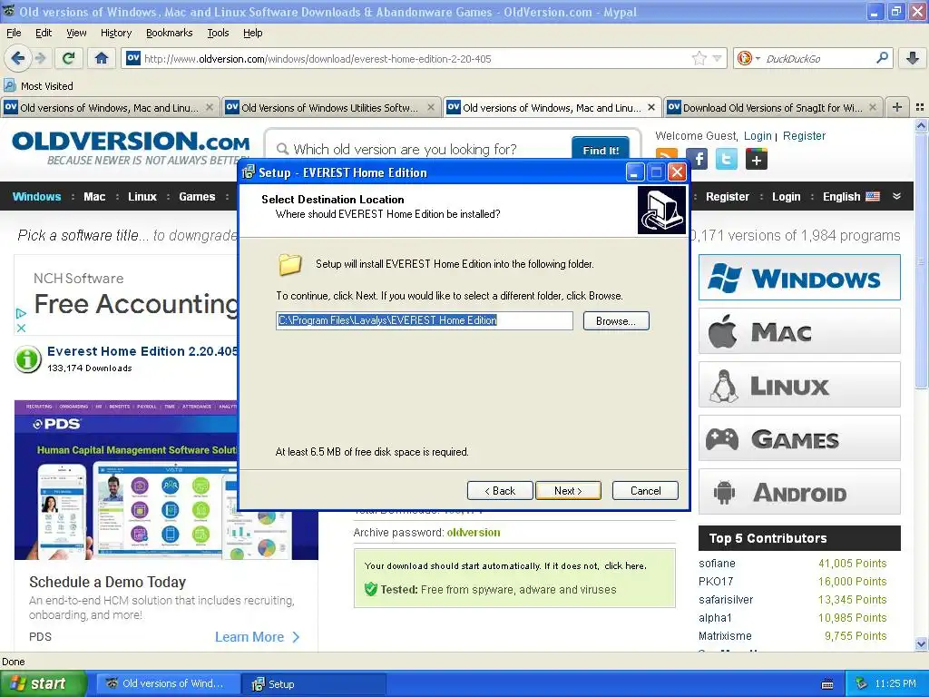This screenshot has width=929, height=697.
Task: Open the Facebook icon
Action: click(x=698, y=159)
